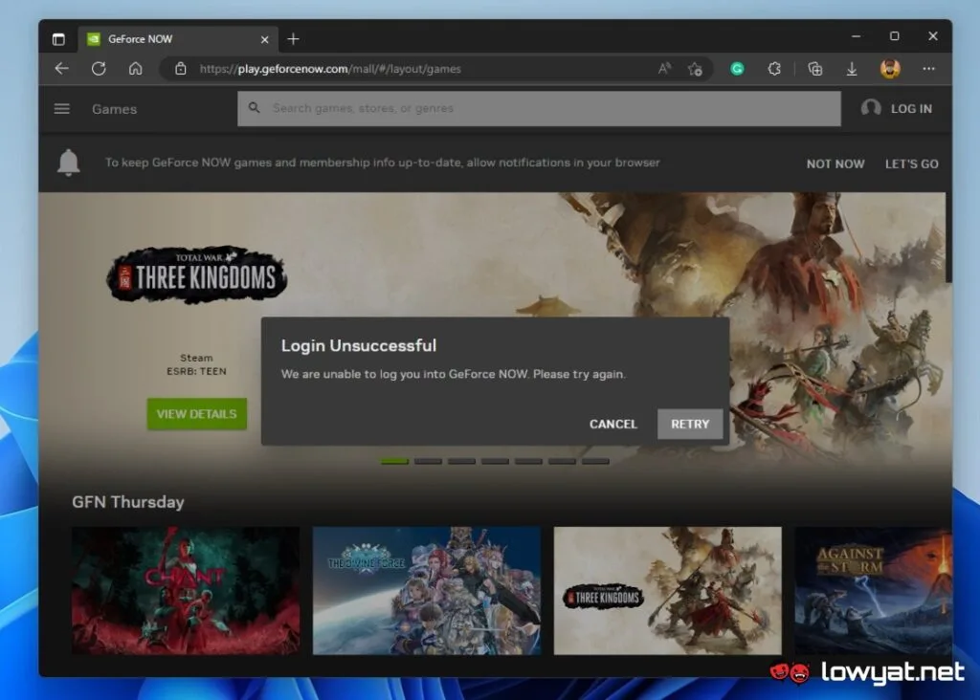Image resolution: width=980 pixels, height=700 pixels.
Task: Click the Three Kingdoms hero logo
Action: 197,275
